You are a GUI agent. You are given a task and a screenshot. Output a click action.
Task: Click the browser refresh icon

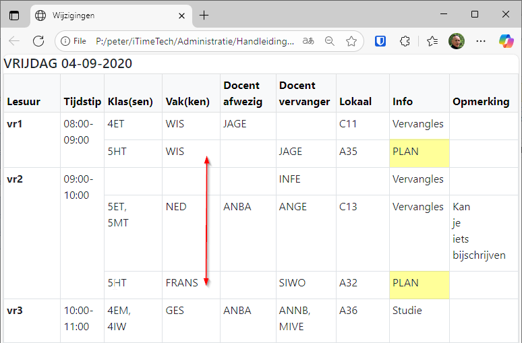38,41
